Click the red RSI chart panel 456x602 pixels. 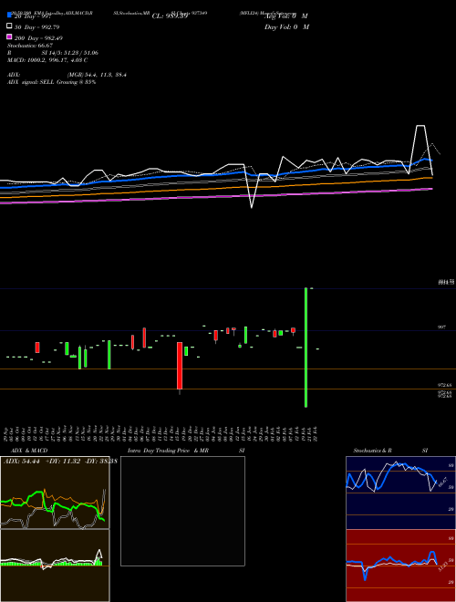(400, 566)
